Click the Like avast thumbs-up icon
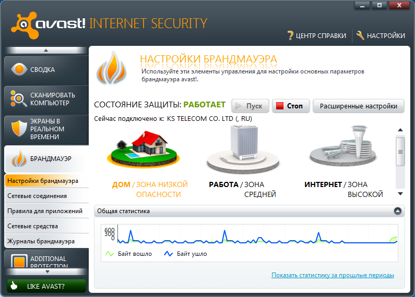Screen dimensions: 415x297 coord(14,286)
